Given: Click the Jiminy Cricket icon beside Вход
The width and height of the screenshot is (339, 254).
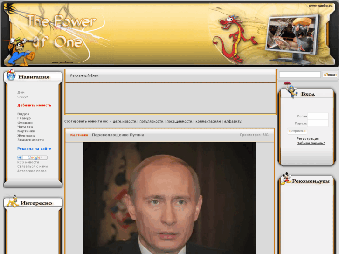Looking at the screenshot, I should pos(291,90).
